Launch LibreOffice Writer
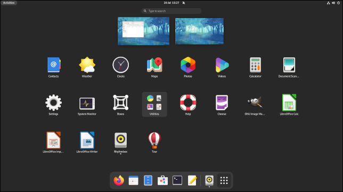343x192 pixels. (x=87, y=143)
